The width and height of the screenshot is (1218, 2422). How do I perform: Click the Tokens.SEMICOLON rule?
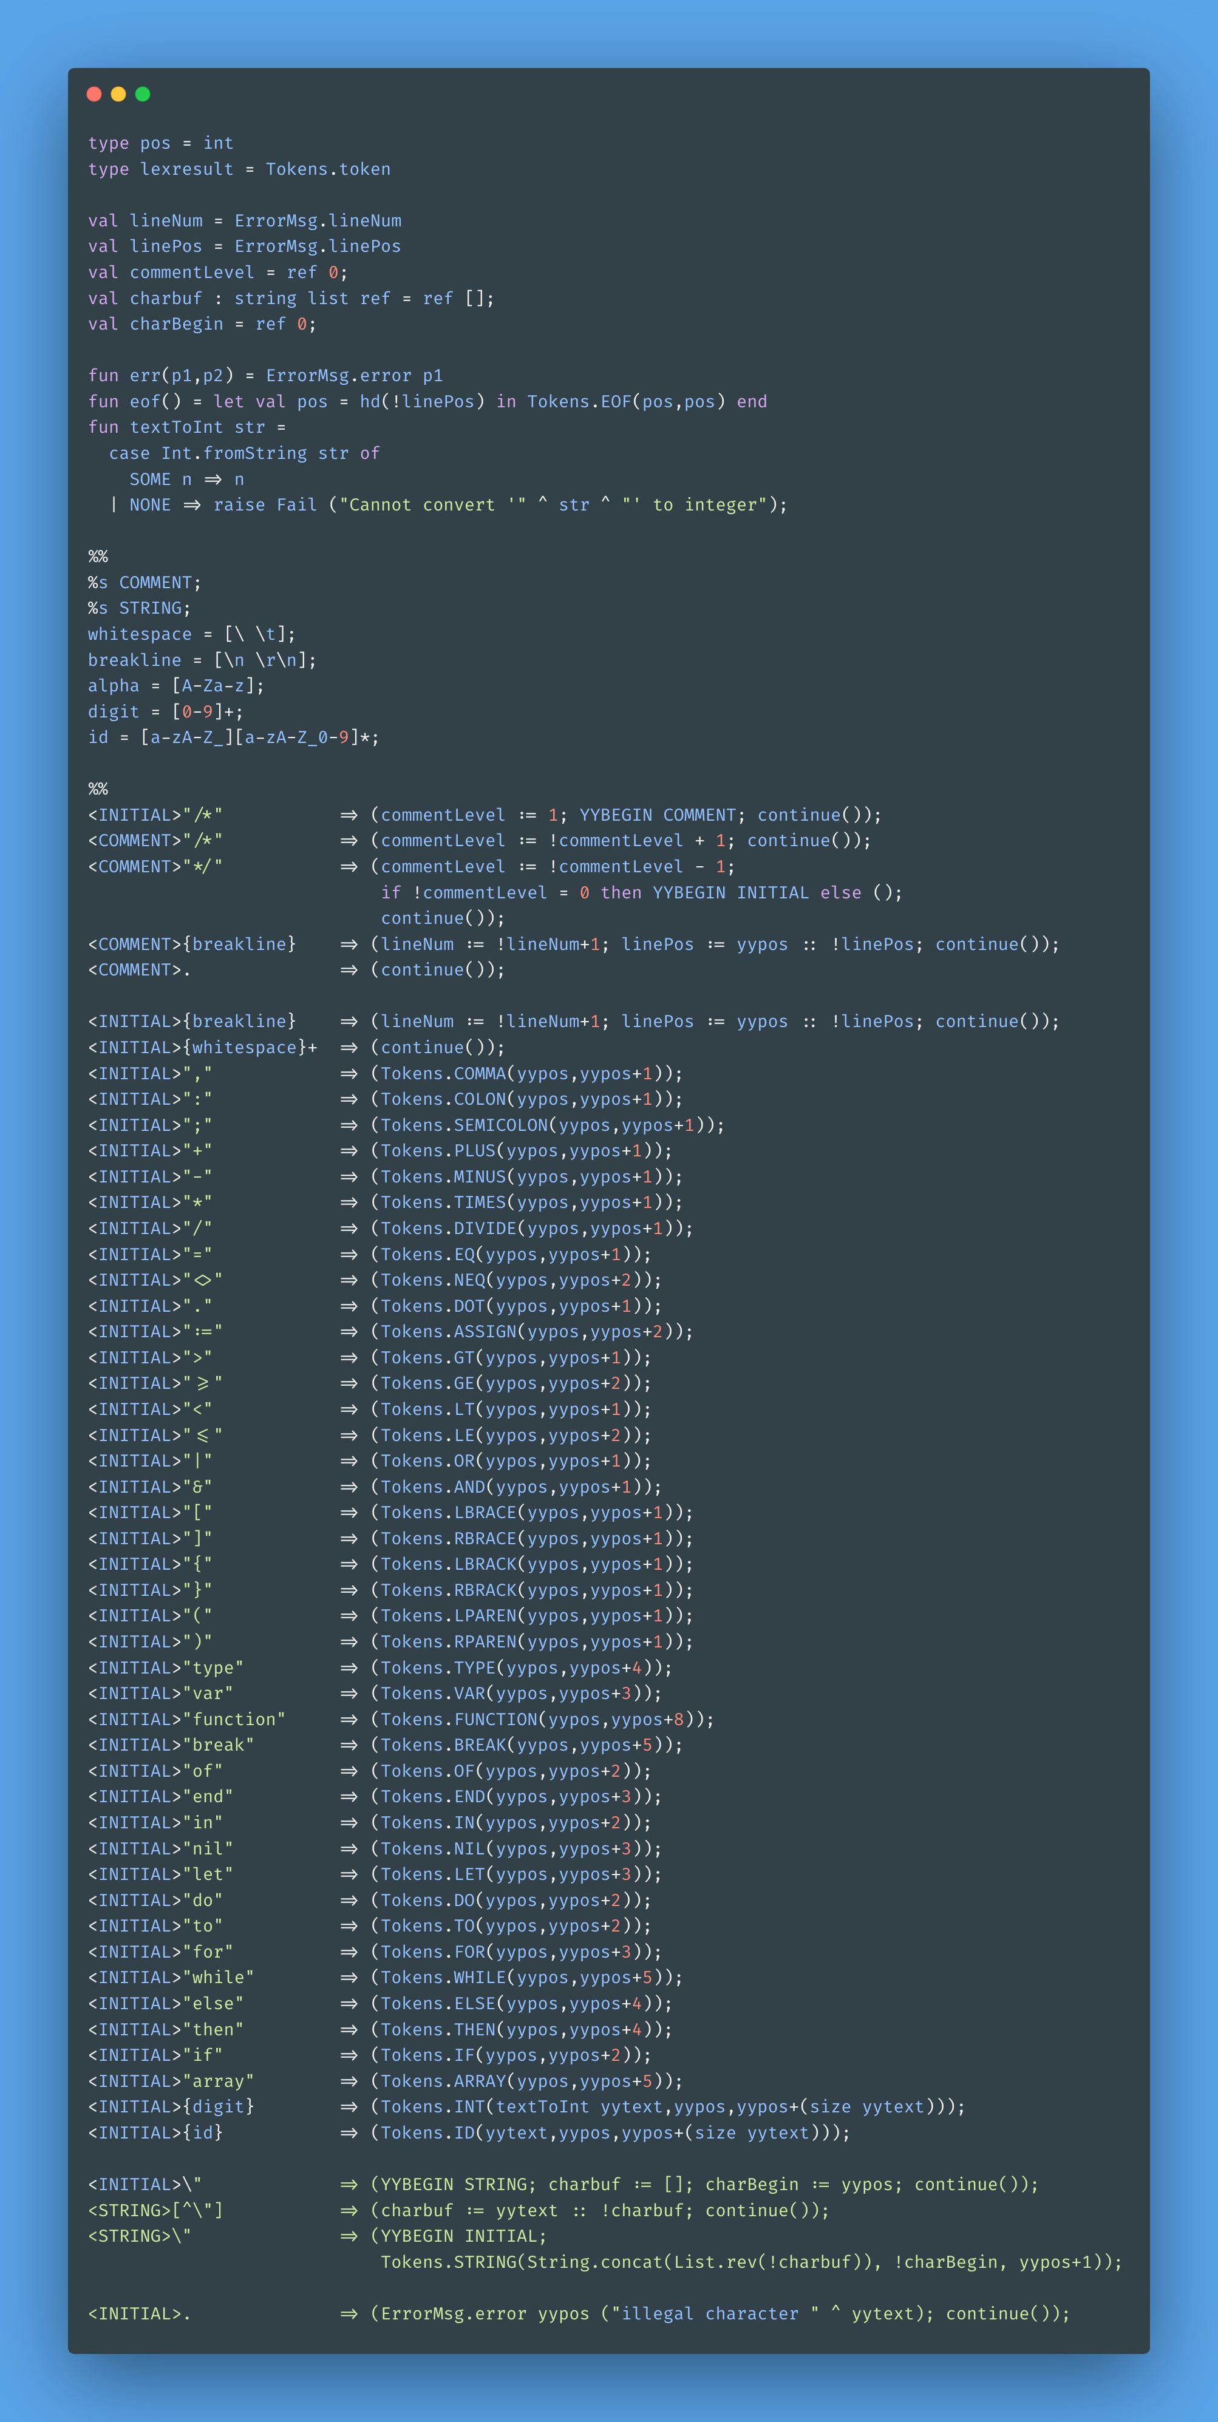pyautogui.click(x=406, y=1125)
